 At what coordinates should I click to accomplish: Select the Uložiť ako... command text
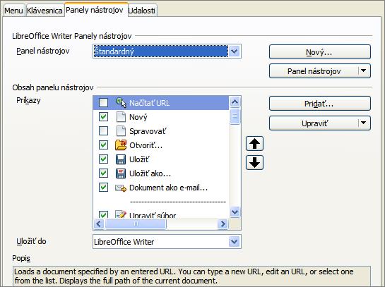tap(150, 173)
